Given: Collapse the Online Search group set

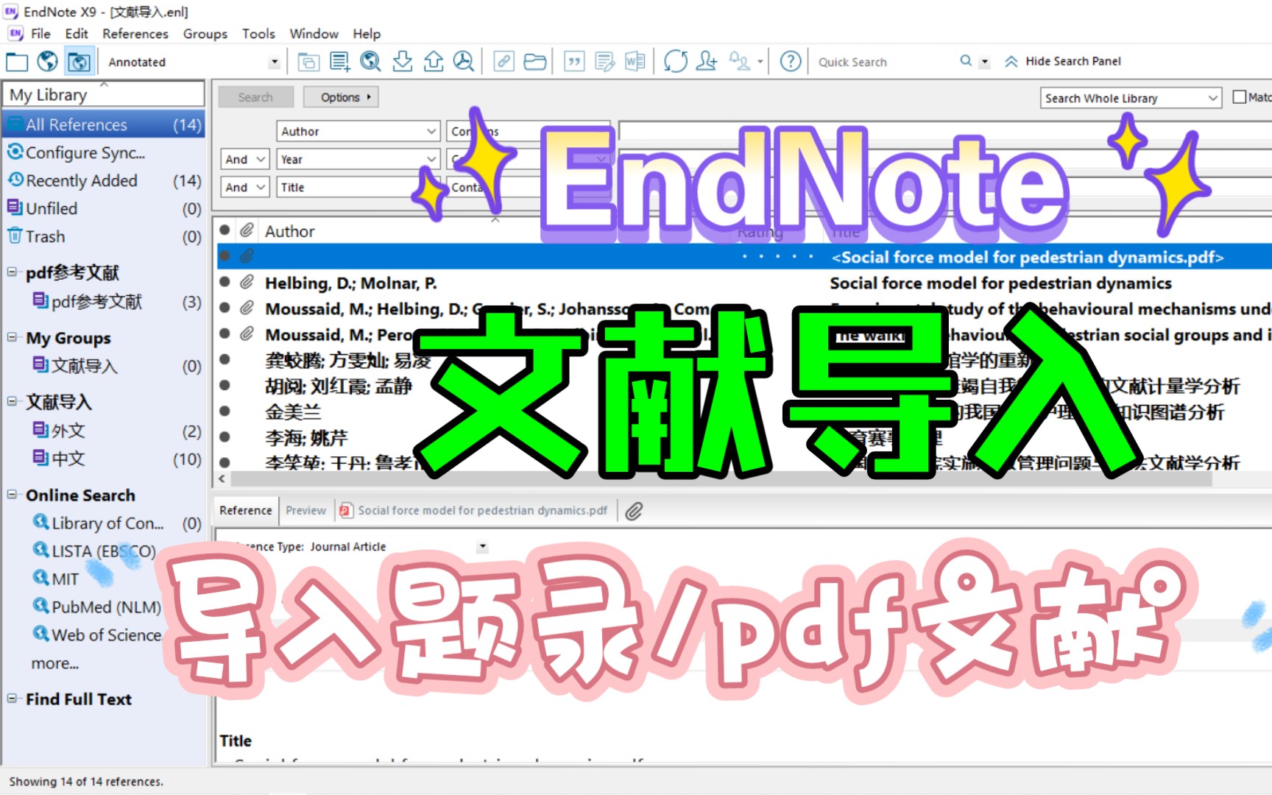Looking at the screenshot, I should (12, 494).
